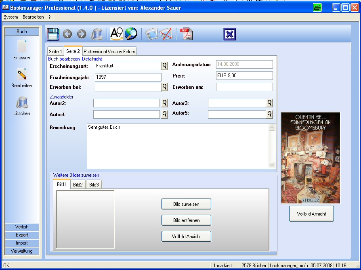361x270 pixels.
Task: Go to next book with forward arrow
Action: (x=82, y=34)
